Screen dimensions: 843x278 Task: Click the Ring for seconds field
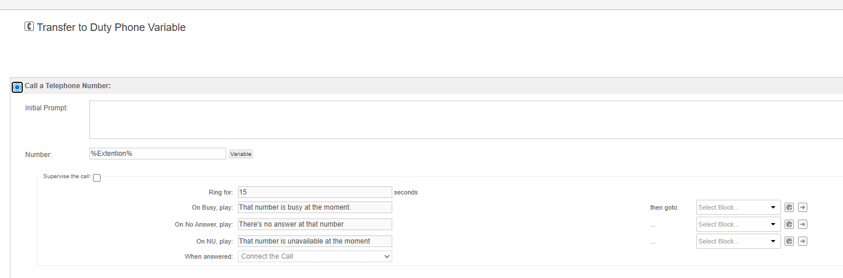[315, 192]
